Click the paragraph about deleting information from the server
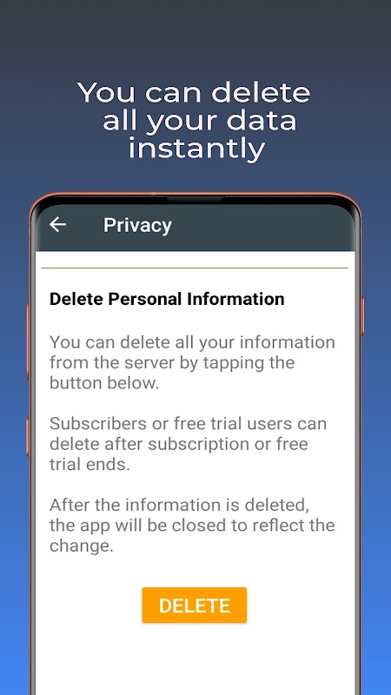Image resolution: width=391 pixels, height=695 pixels. [192, 362]
